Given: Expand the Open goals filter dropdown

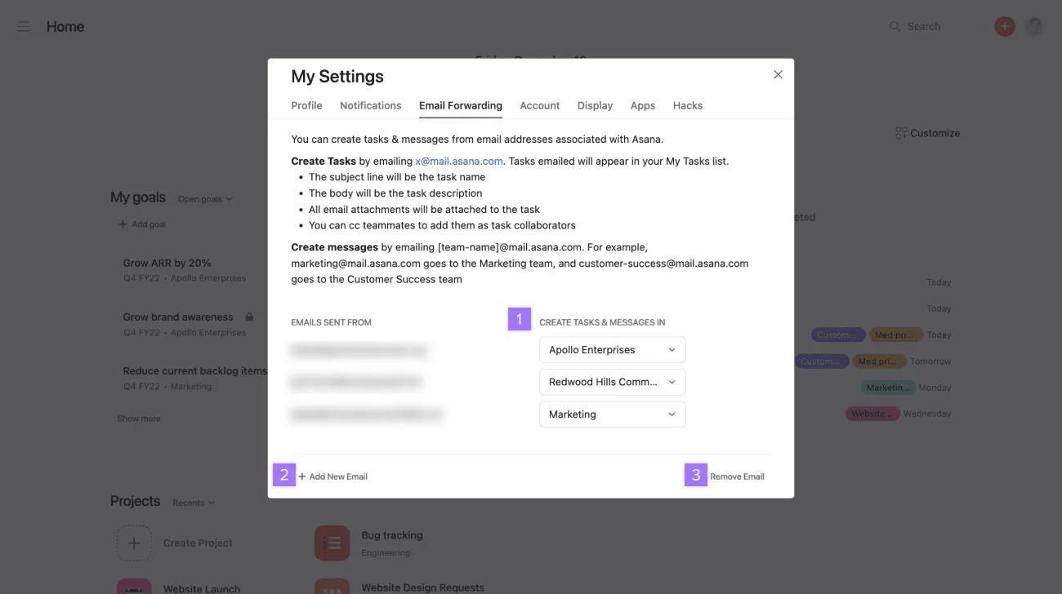Looking at the screenshot, I should coord(205,199).
